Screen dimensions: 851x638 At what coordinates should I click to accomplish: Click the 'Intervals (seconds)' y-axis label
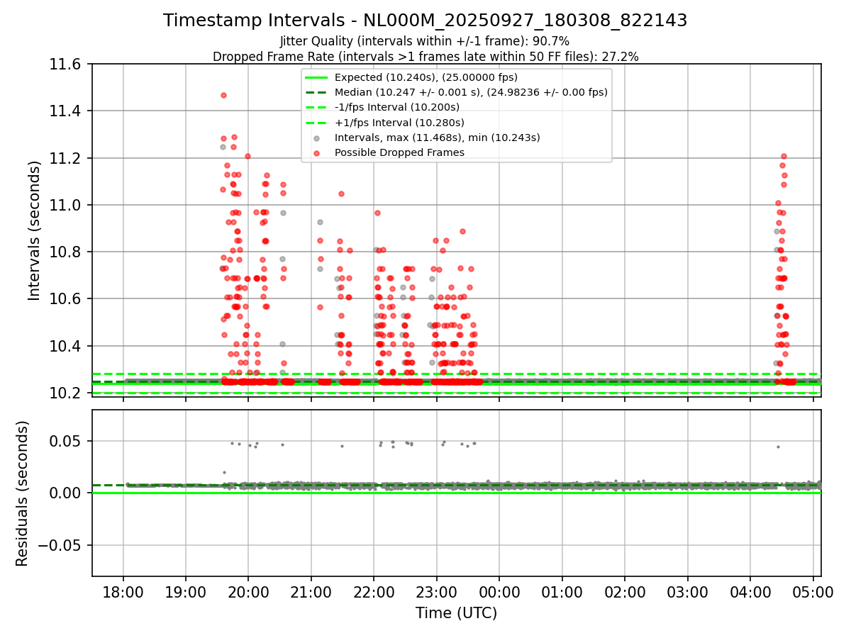click(35, 230)
